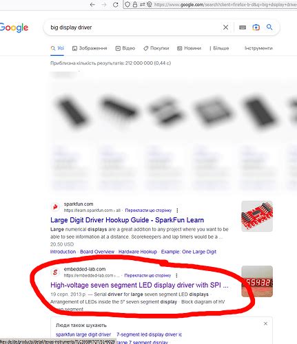Click the padlock site info icon
This screenshot has width=297, height=344.
tap(135, 4)
